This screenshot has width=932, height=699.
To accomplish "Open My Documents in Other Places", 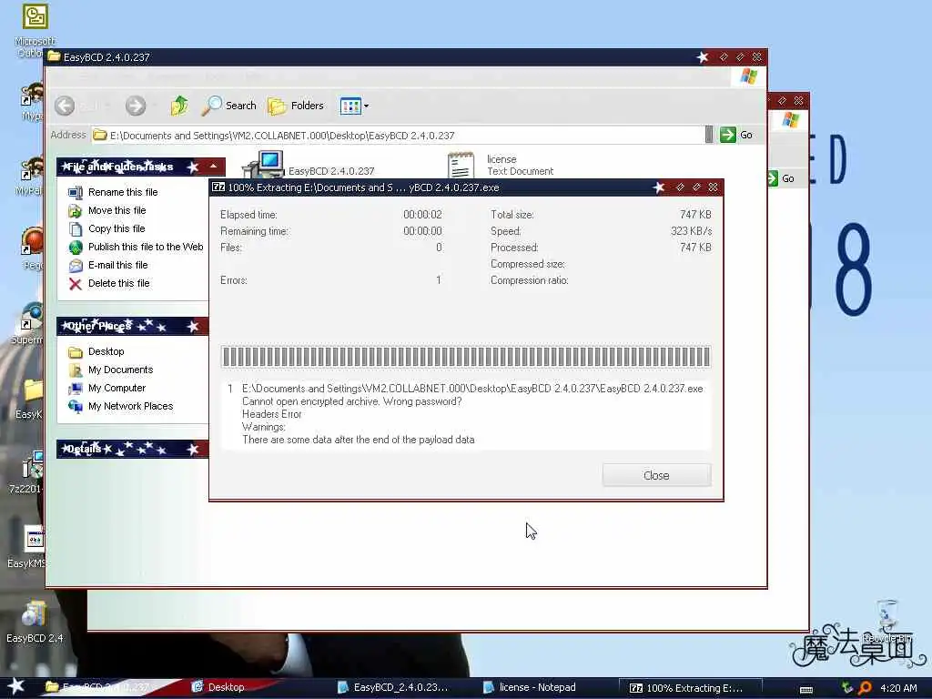I will [x=121, y=370].
